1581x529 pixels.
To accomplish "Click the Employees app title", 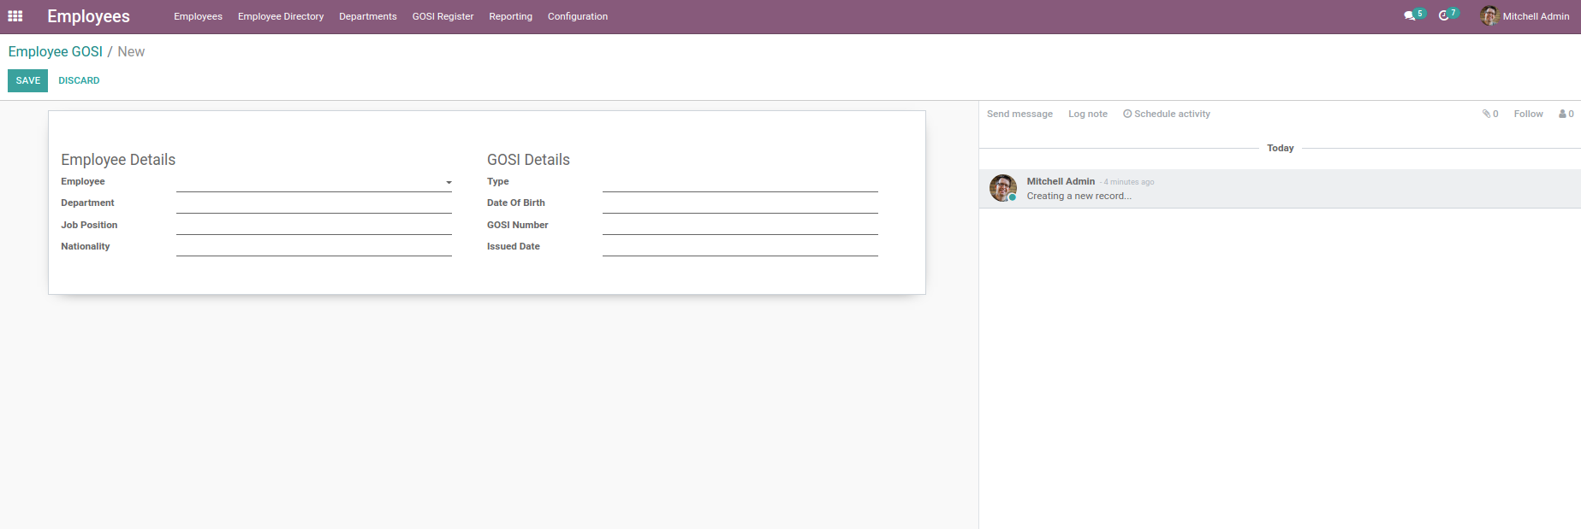I will [x=88, y=16].
